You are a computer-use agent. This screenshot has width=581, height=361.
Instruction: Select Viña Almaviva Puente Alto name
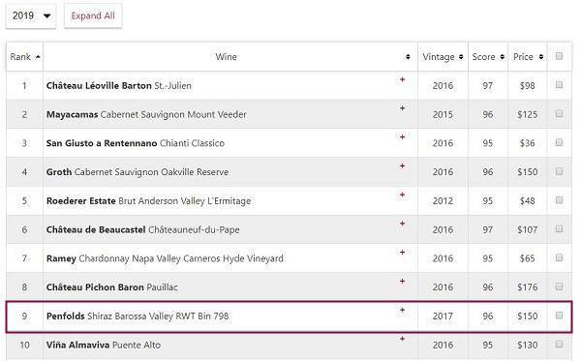(104, 346)
